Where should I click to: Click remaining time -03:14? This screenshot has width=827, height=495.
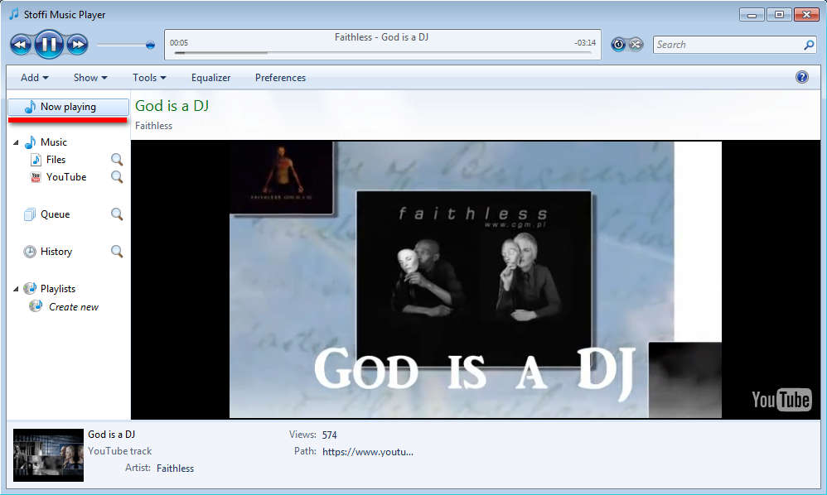point(585,43)
